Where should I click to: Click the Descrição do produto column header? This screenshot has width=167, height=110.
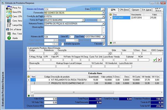point(69,77)
